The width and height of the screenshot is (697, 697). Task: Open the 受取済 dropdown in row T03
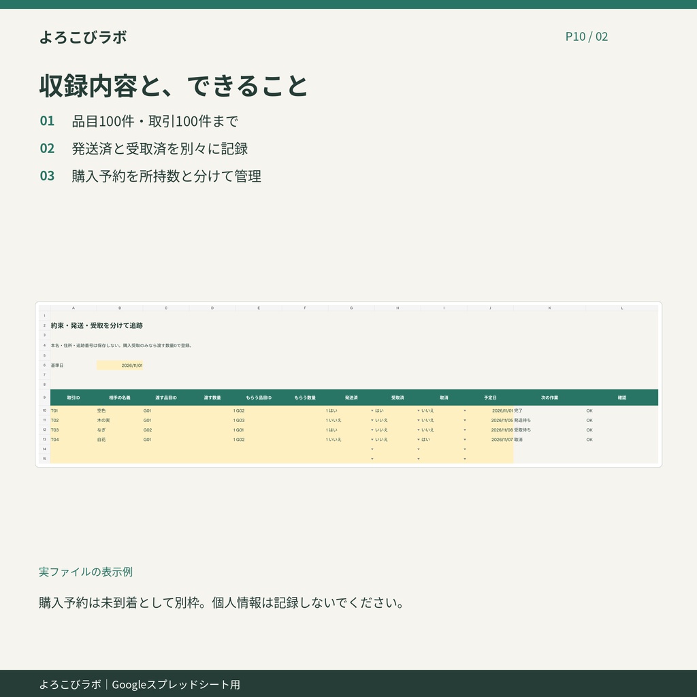(x=419, y=430)
